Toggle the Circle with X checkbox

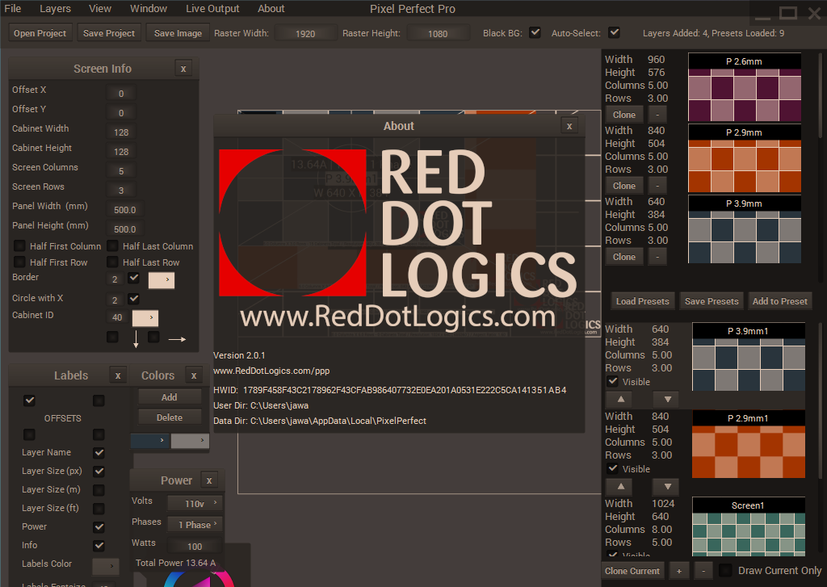[134, 299]
